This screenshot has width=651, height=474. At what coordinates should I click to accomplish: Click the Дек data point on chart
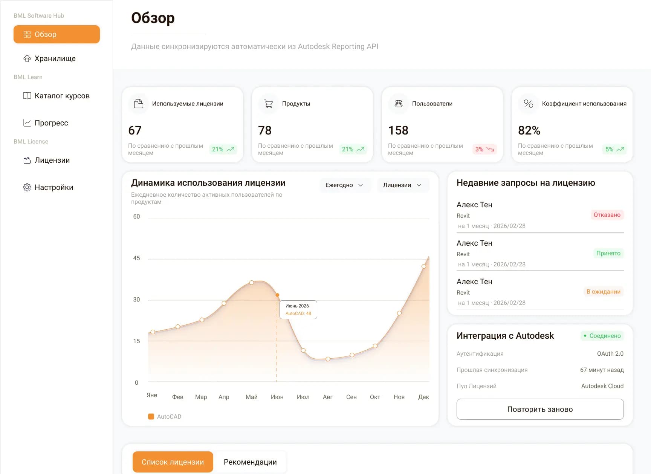click(424, 266)
